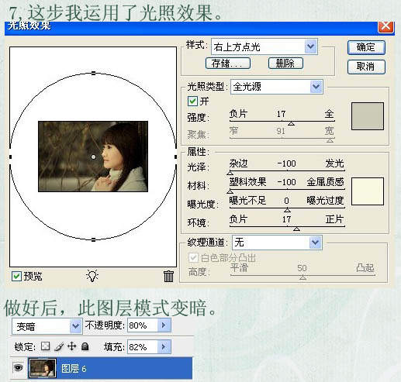
Task: Expand the 不透明度 opacity slider arrow
Action: (164, 325)
